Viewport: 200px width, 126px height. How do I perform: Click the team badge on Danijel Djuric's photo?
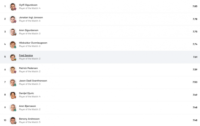pyautogui.click(x=15, y=97)
